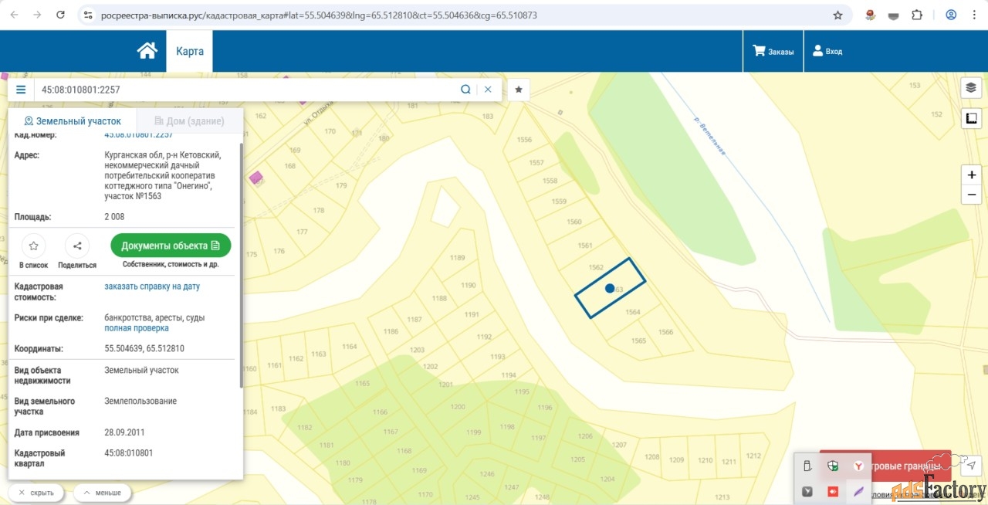Image resolution: width=988 pixels, height=505 pixels.
Task: Click the cadastral number search field
Action: [247, 90]
